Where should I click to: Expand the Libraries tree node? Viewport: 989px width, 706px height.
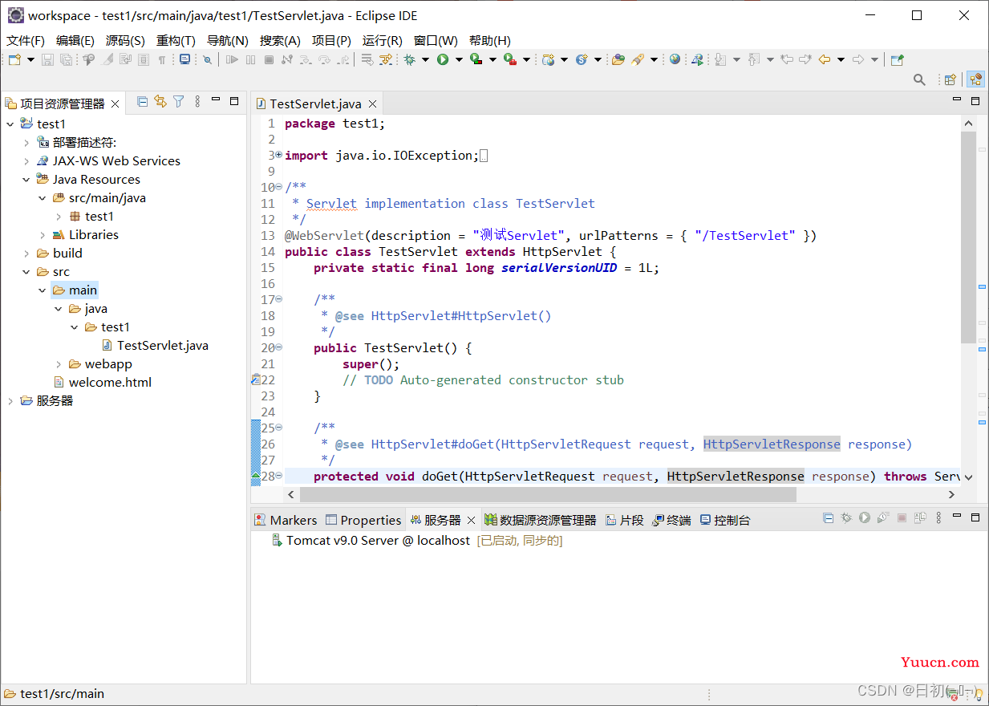(43, 235)
